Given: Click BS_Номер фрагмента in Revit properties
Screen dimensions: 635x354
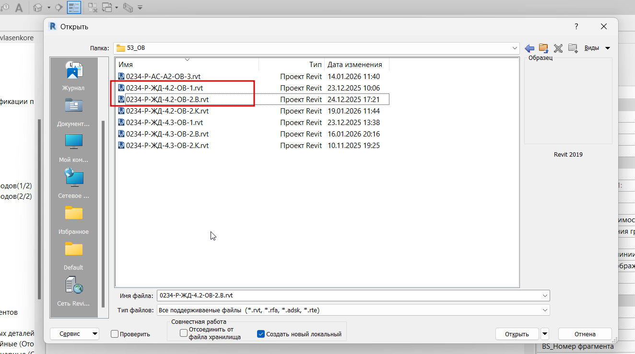Looking at the screenshot, I should (x=578, y=346).
